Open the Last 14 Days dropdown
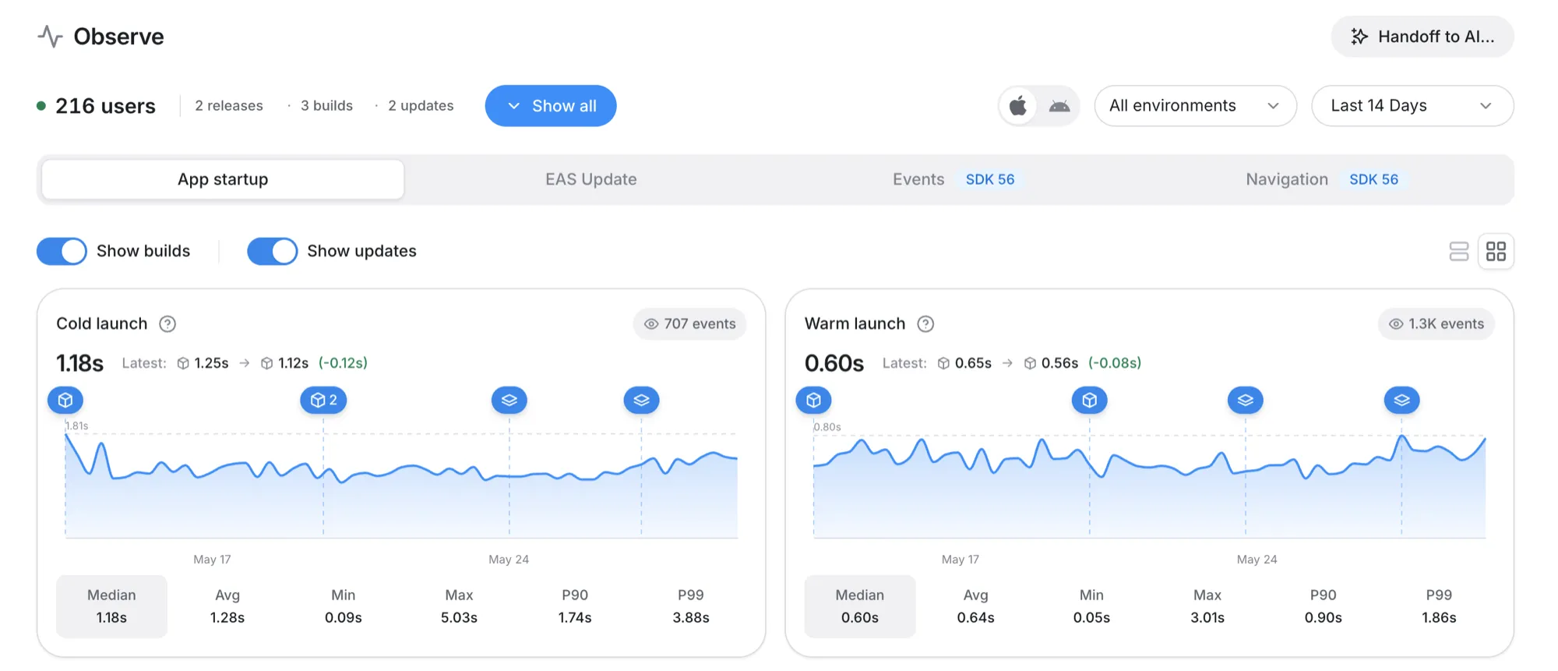 pos(1412,106)
